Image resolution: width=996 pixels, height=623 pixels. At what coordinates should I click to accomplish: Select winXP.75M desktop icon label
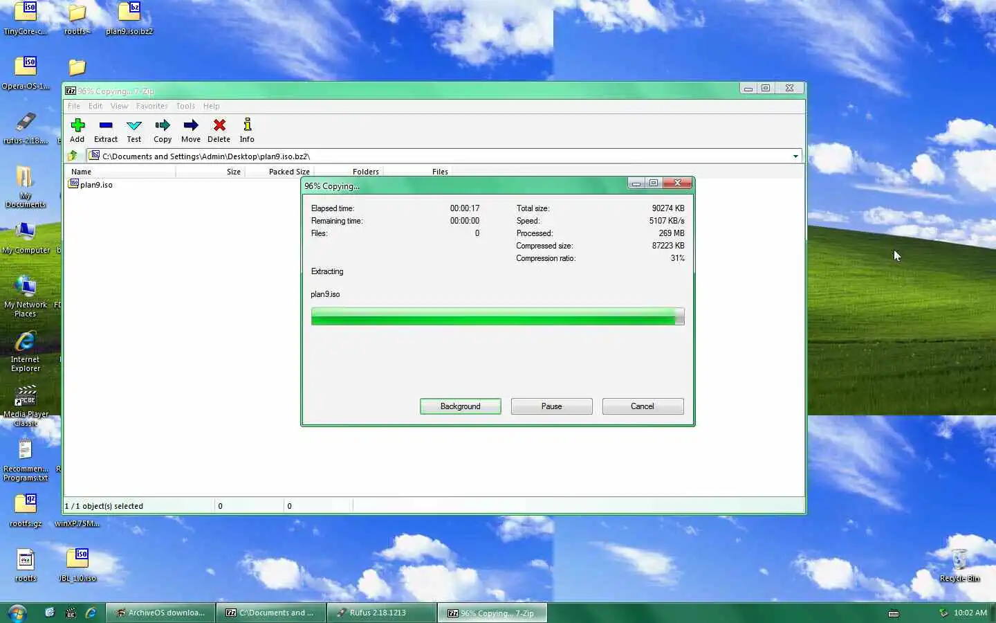pyautogui.click(x=77, y=523)
